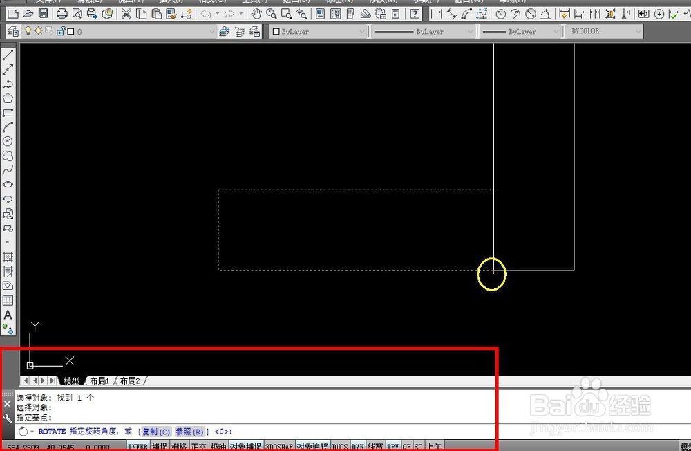The width and height of the screenshot is (691, 451).
Task: Open Layer Properties Manager icon
Action: pos(13,31)
